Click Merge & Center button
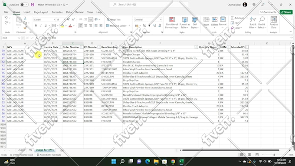This screenshot has height=166, width=295. tap(116, 26)
